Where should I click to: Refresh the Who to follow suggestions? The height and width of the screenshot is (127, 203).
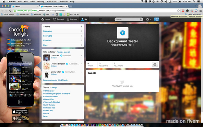pos(60,52)
